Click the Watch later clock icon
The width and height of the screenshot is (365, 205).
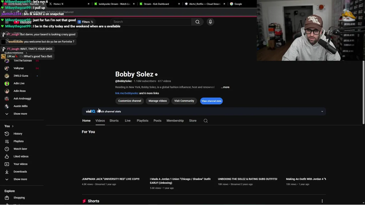point(7,149)
